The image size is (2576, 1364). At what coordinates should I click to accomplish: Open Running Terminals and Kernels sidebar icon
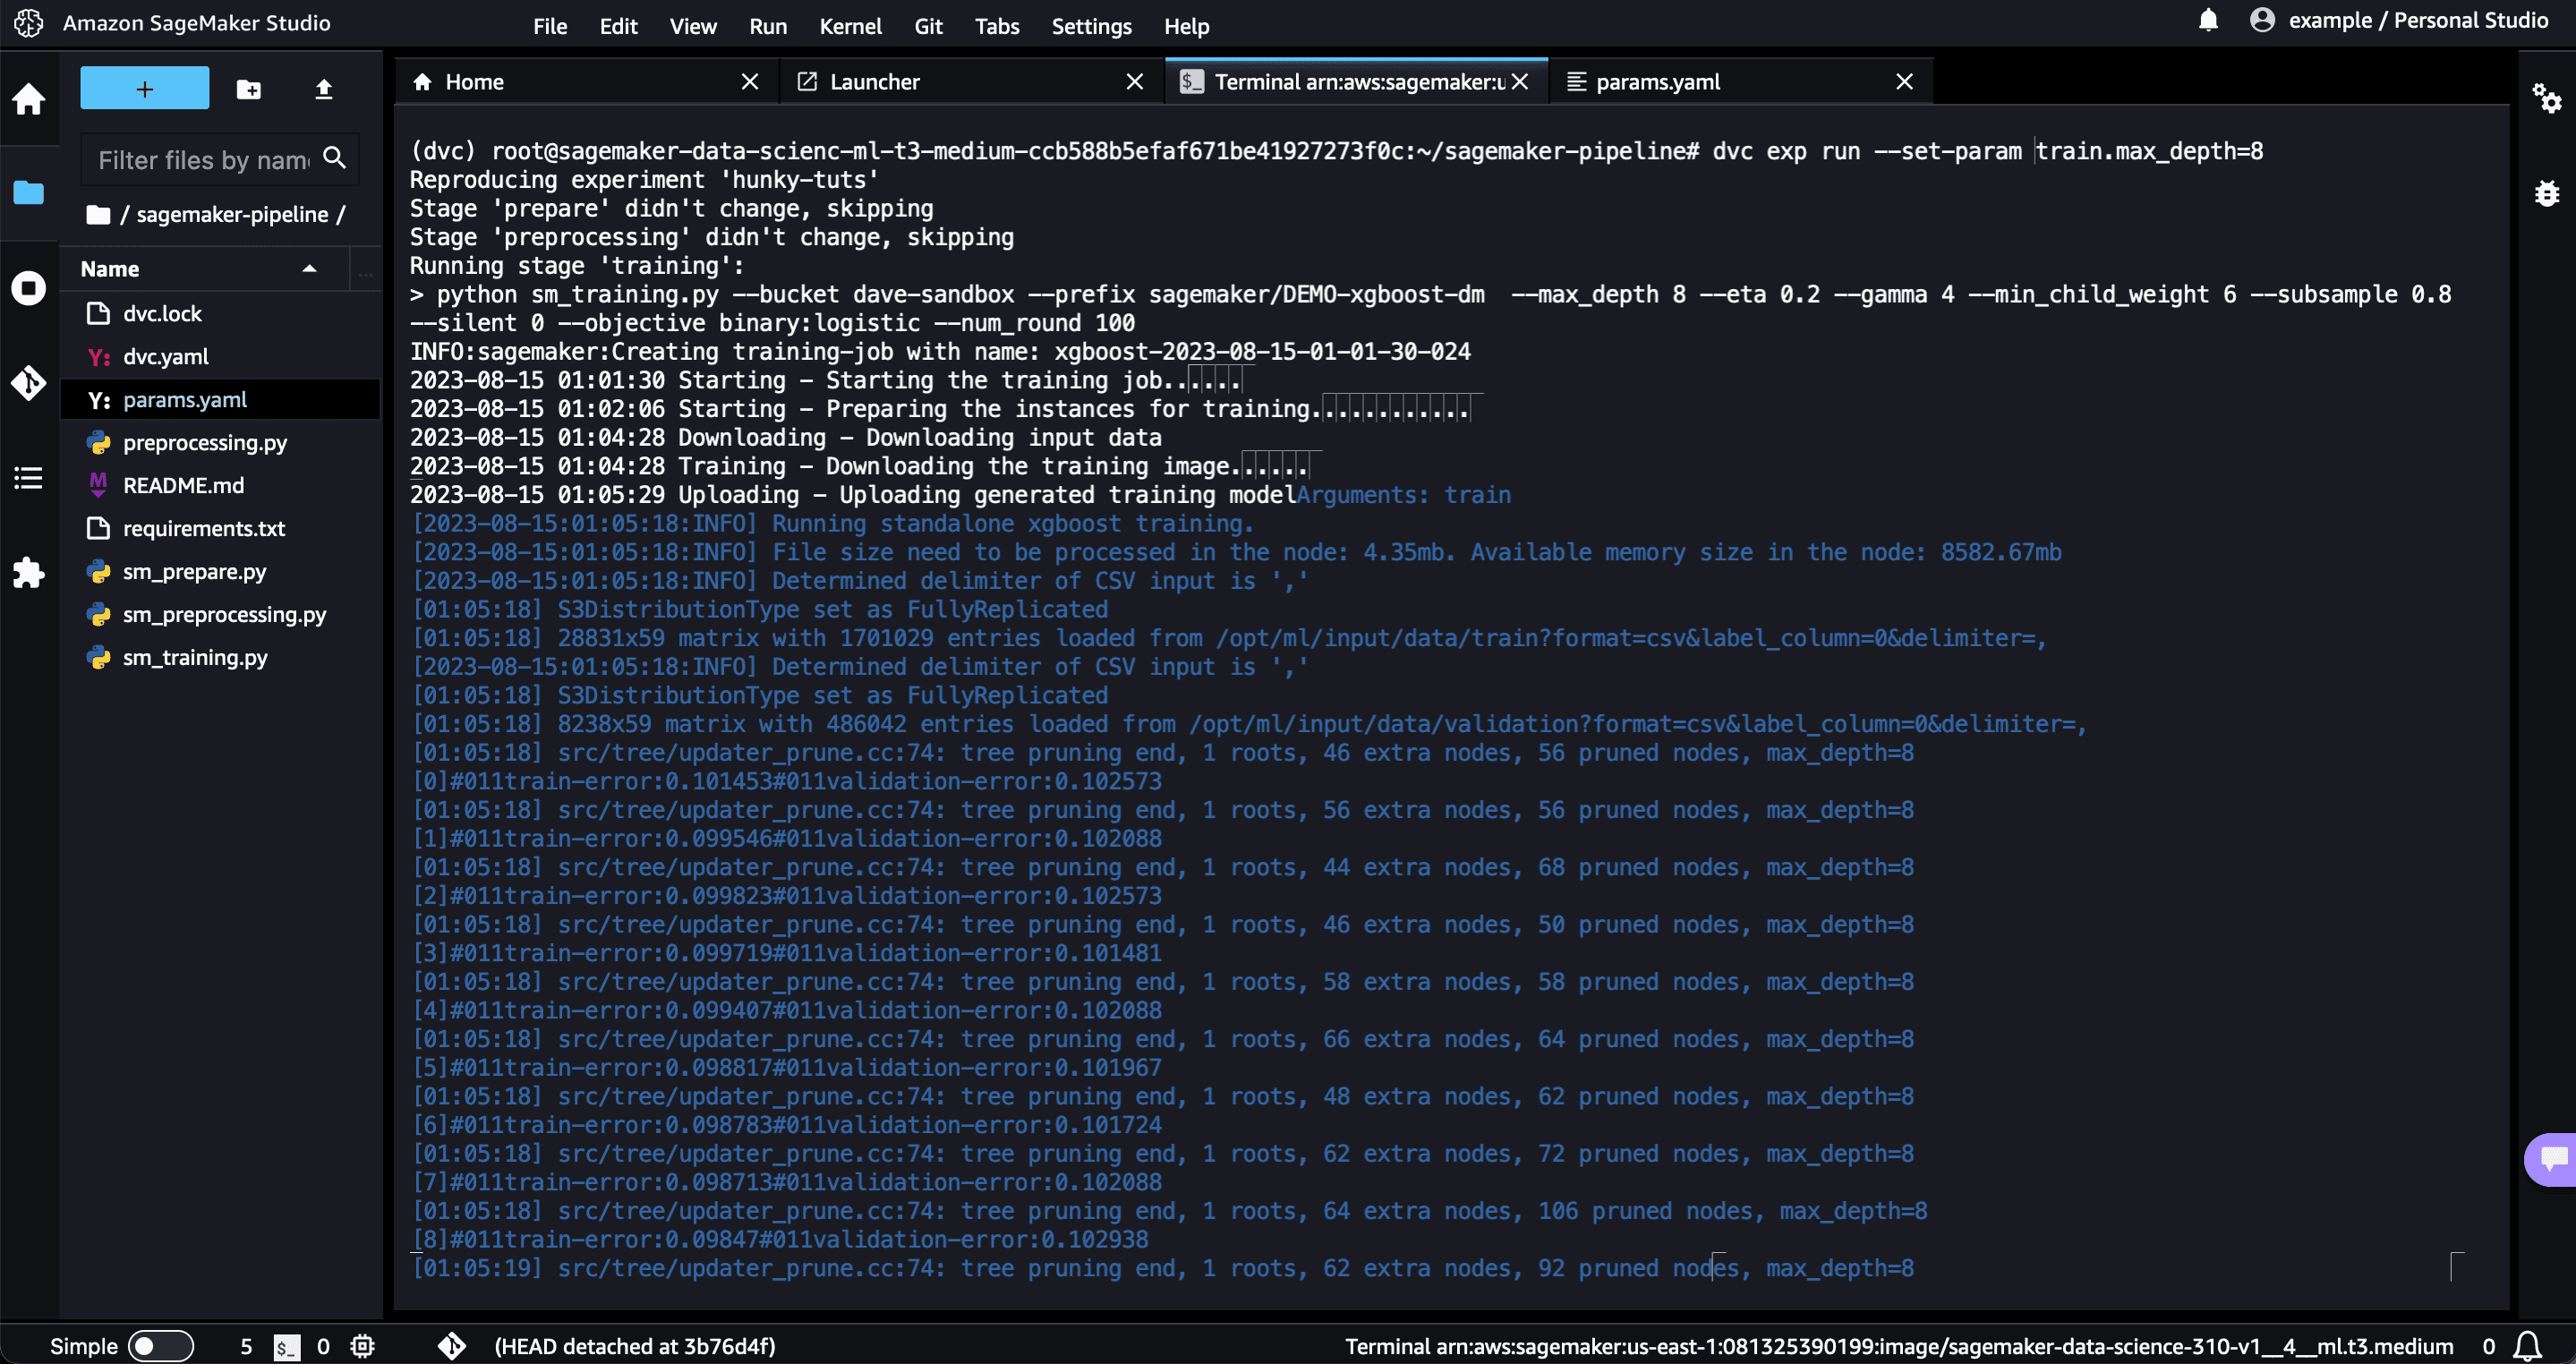(28, 288)
